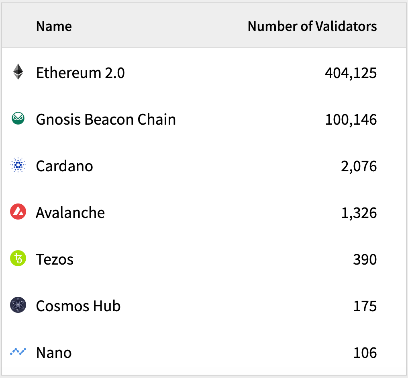The image size is (408, 378).
Task: Open the Cosmos Hub name link
Action: coord(78,306)
